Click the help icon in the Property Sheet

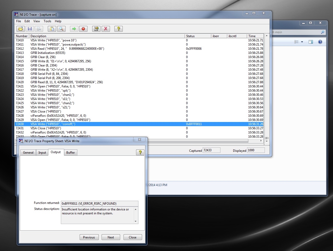coord(140,152)
